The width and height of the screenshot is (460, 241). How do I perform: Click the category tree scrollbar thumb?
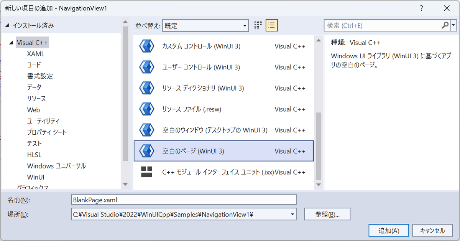125,94
